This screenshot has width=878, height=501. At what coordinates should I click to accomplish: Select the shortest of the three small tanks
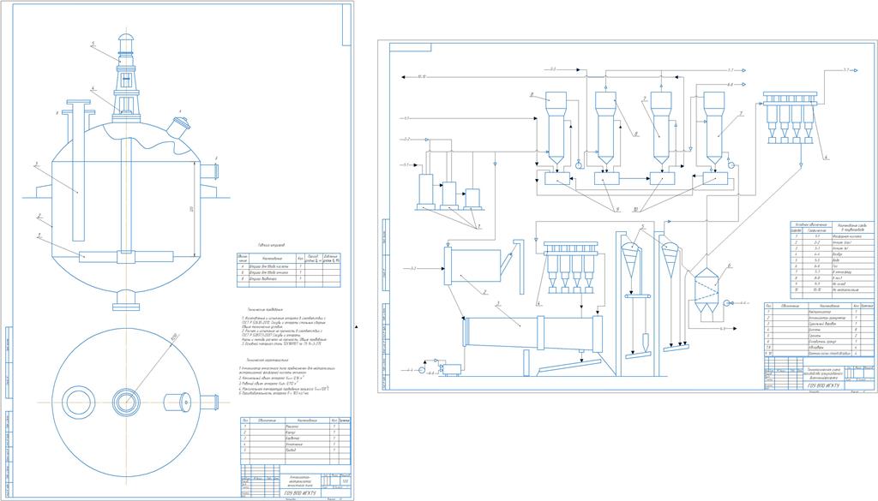(x=472, y=197)
